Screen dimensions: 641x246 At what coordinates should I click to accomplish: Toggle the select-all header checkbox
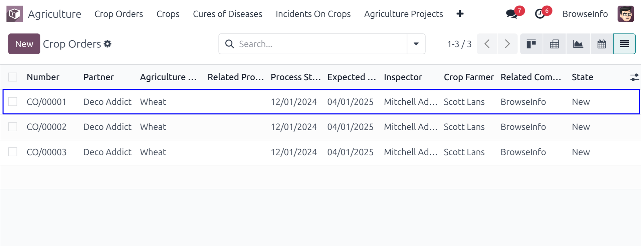tap(13, 77)
